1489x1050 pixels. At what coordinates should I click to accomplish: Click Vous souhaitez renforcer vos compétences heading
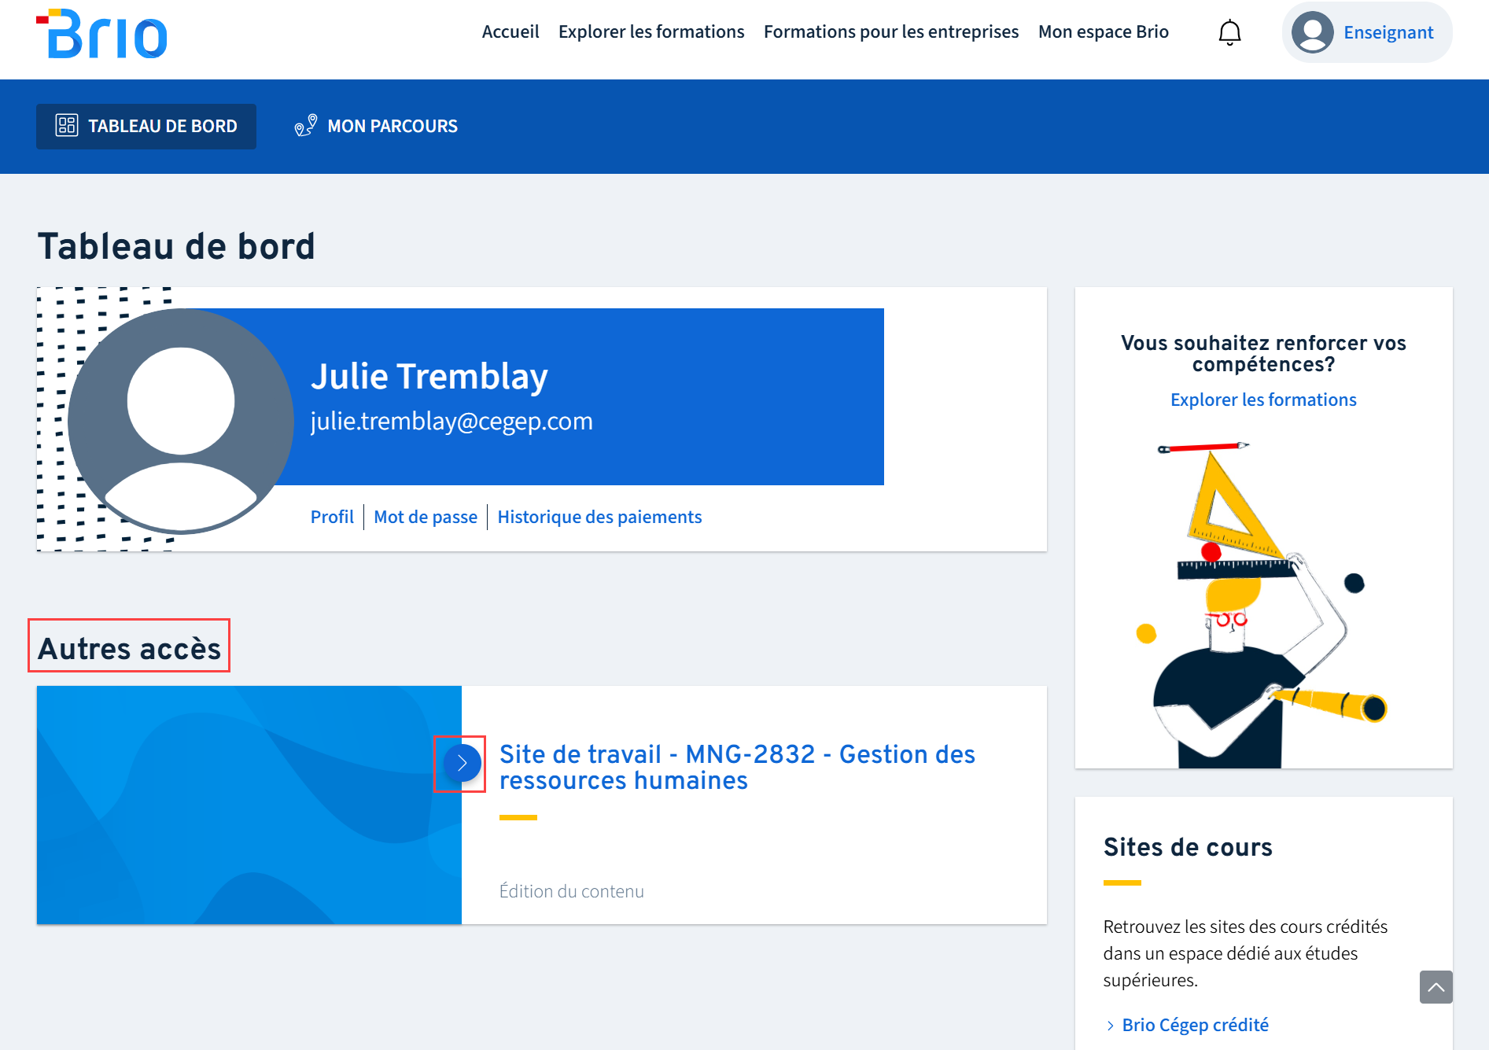1263,353
